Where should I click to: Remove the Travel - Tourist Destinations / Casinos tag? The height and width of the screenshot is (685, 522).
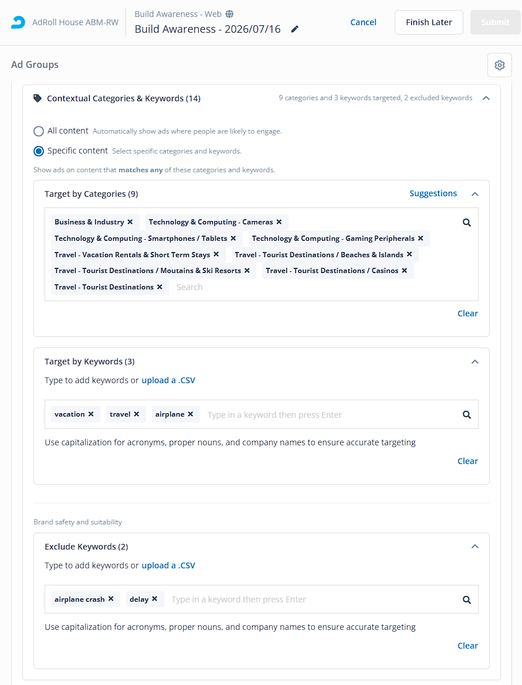tap(404, 271)
